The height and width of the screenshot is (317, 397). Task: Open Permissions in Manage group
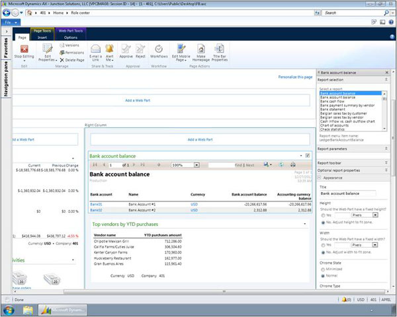(72, 53)
